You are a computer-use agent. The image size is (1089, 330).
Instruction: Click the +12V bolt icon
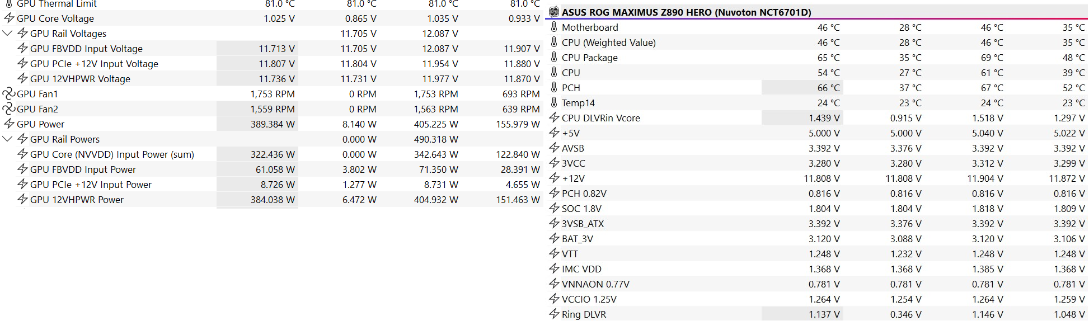point(554,178)
